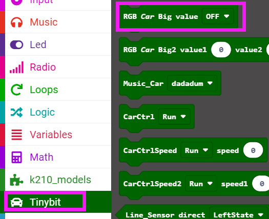Screen dimensions: 269x219
Task: Select the Tinybit category
Action: pos(55,202)
